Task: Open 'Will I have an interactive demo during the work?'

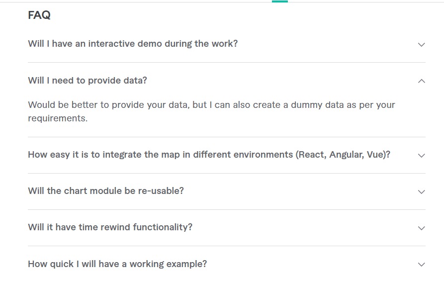Action: pyautogui.click(x=133, y=44)
